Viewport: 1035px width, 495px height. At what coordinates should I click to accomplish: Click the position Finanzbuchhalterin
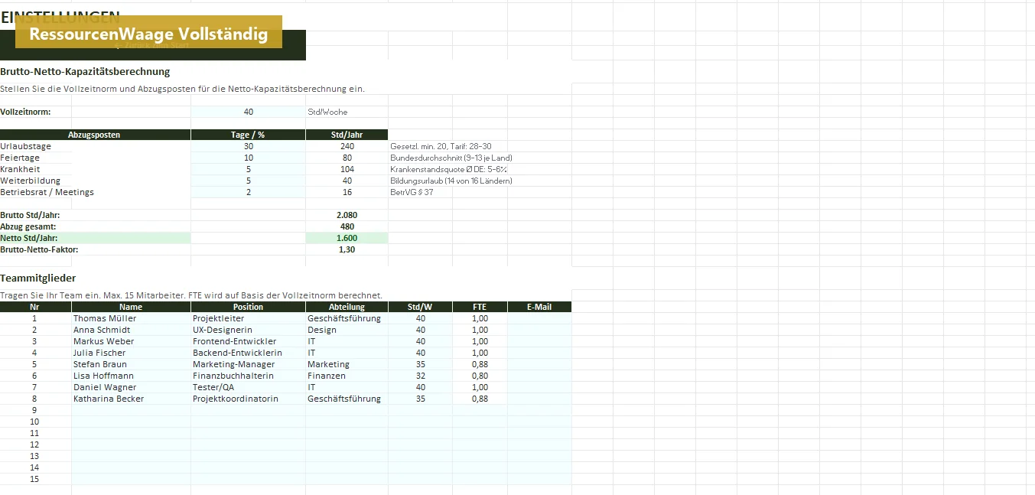pos(248,376)
